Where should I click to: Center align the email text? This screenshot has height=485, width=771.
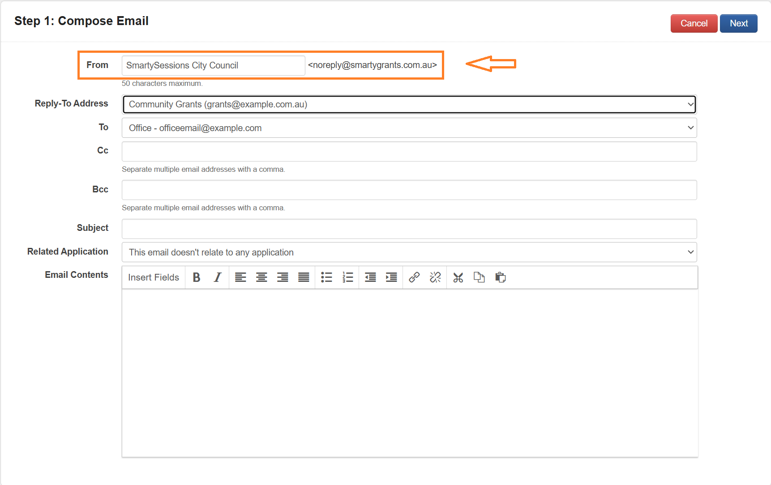tap(261, 277)
